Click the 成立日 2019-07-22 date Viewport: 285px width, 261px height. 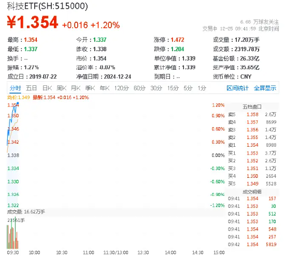pos(43,76)
